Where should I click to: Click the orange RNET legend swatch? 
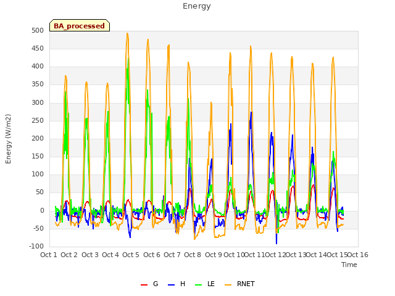tap(228, 285)
